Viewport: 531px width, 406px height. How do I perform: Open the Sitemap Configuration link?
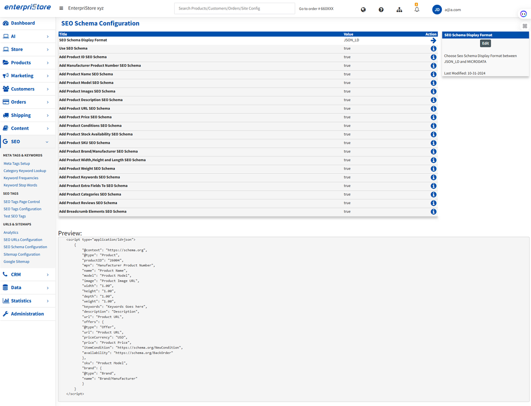coord(22,255)
